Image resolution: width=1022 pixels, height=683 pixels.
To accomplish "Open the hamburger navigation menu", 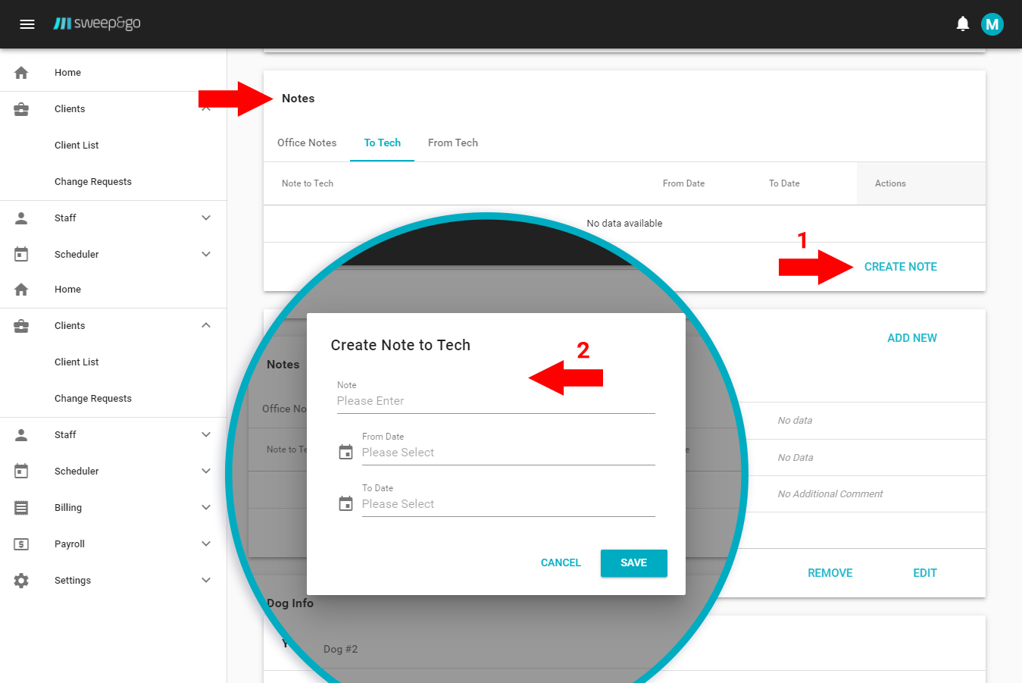I will 27,24.
